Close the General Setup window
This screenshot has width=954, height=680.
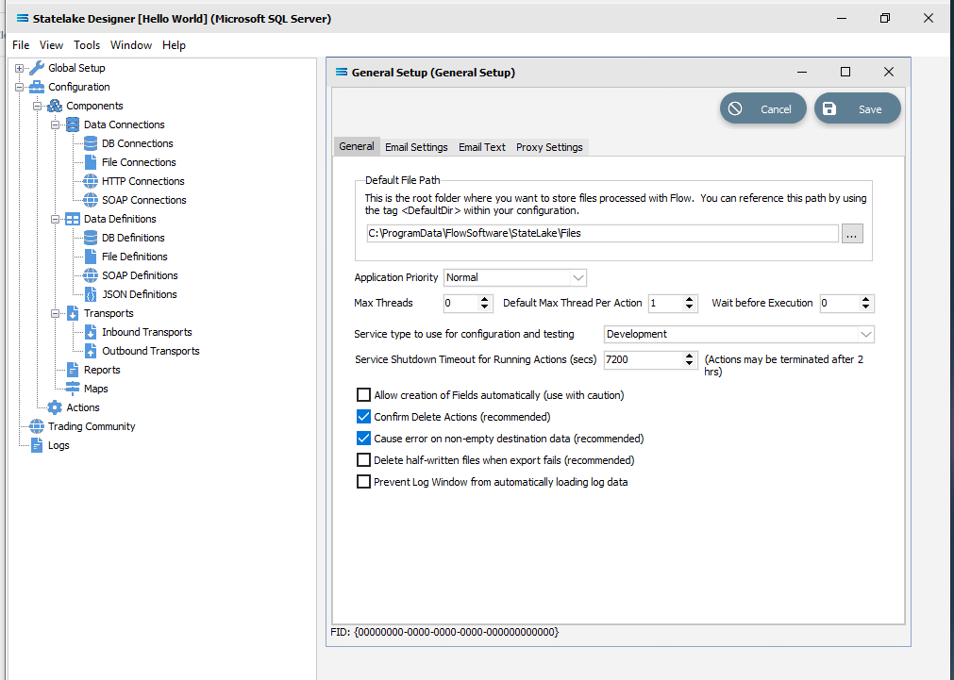pyautogui.click(x=888, y=73)
